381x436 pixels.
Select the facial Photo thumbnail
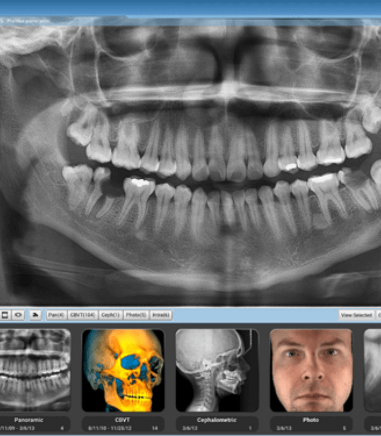(x=311, y=370)
